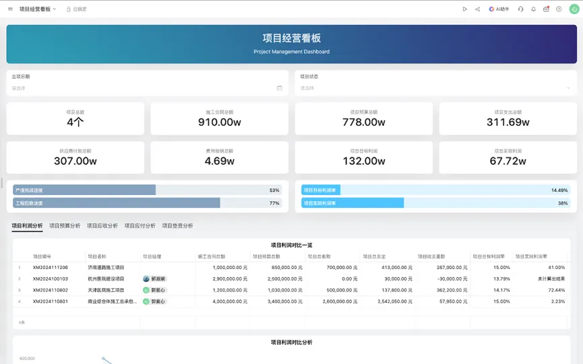The height and width of the screenshot is (364, 583).
Task: Click the share icon in the top bar
Action: pos(477,9)
